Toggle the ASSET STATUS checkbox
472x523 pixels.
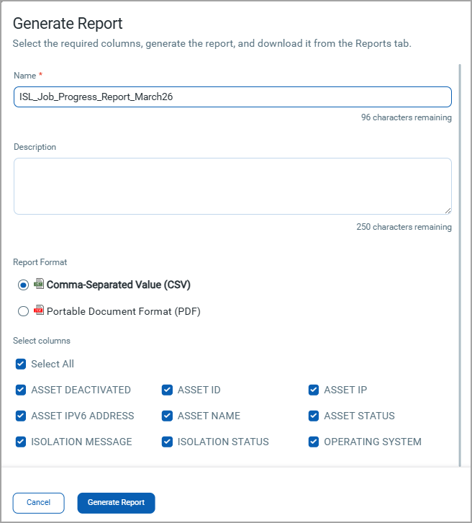[314, 416]
